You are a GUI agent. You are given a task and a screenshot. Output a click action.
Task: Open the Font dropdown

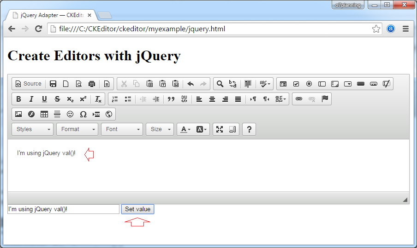122,129
